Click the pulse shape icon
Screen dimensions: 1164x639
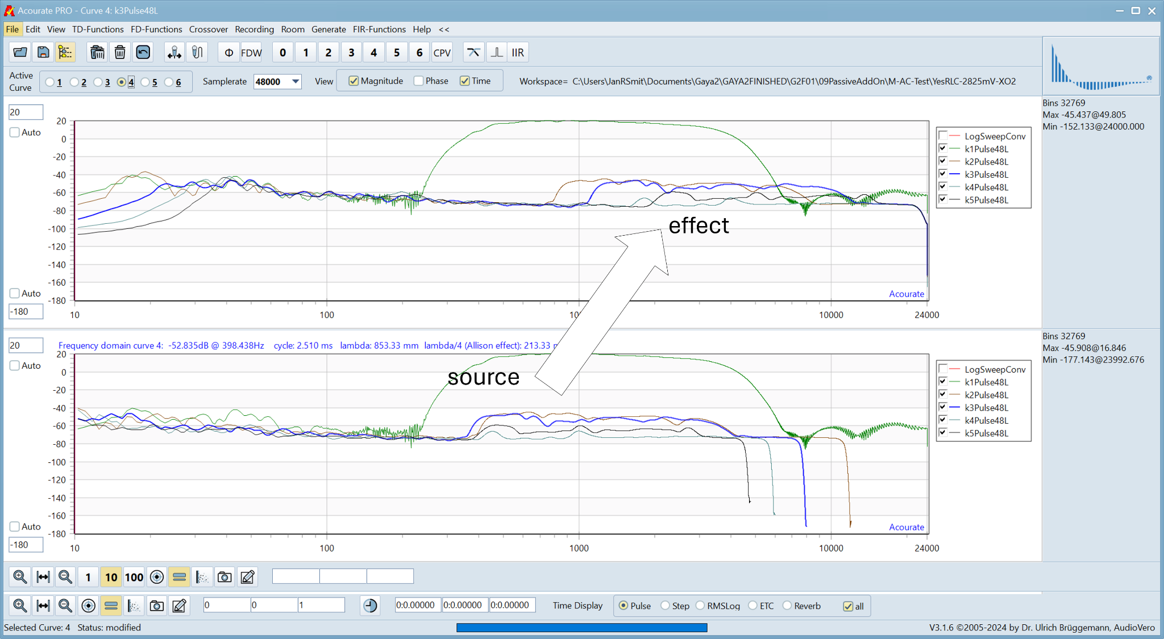coord(496,52)
